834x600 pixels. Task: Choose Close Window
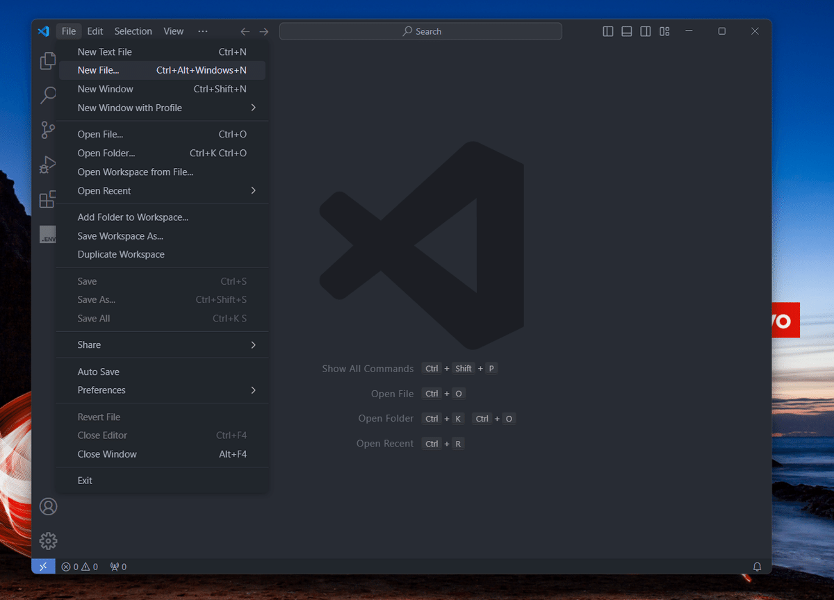162,454
